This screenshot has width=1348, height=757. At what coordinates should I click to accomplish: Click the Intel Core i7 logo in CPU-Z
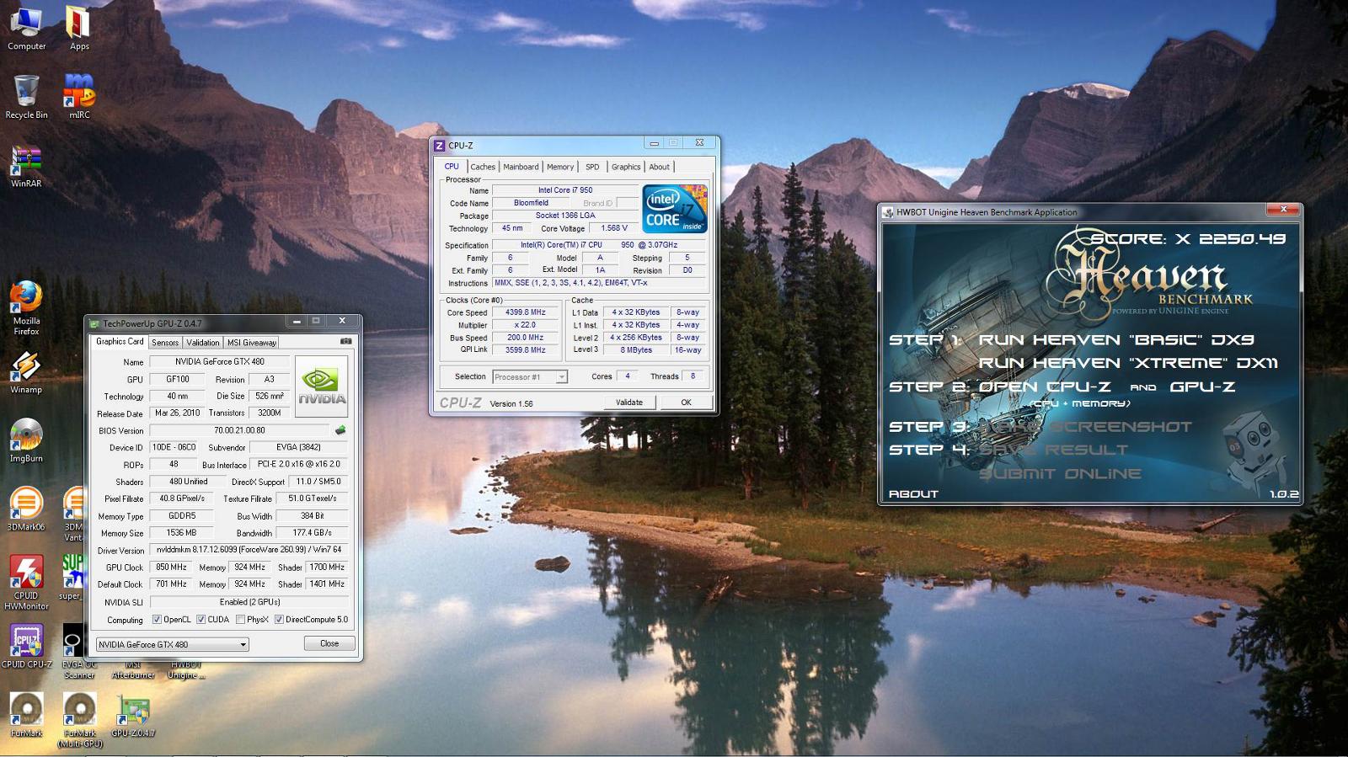click(x=674, y=209)
